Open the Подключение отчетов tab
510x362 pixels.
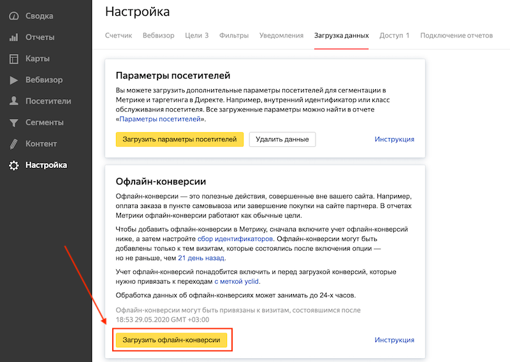point(456,36)
